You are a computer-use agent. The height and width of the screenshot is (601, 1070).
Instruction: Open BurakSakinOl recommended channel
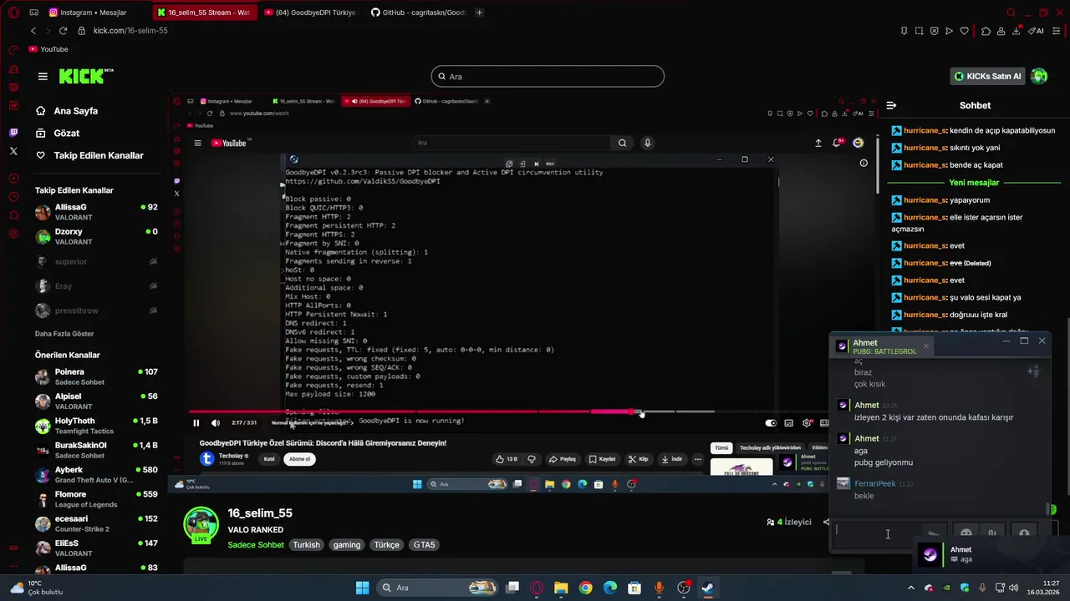(x=96, y=451)
